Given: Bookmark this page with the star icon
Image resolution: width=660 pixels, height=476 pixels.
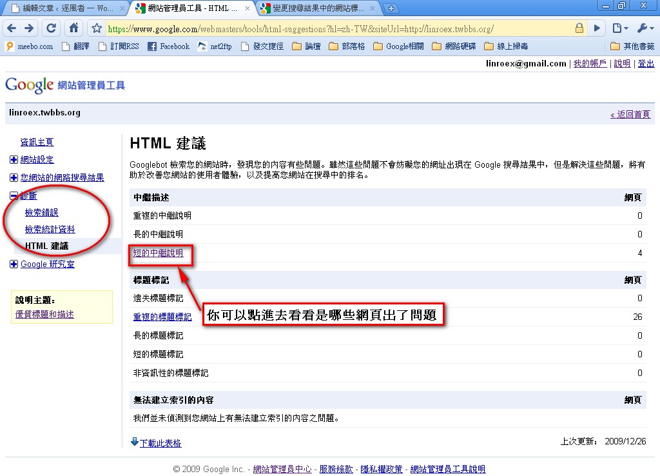Looking at the screenshot, I should pyautogui.click(x=97, y=28).
